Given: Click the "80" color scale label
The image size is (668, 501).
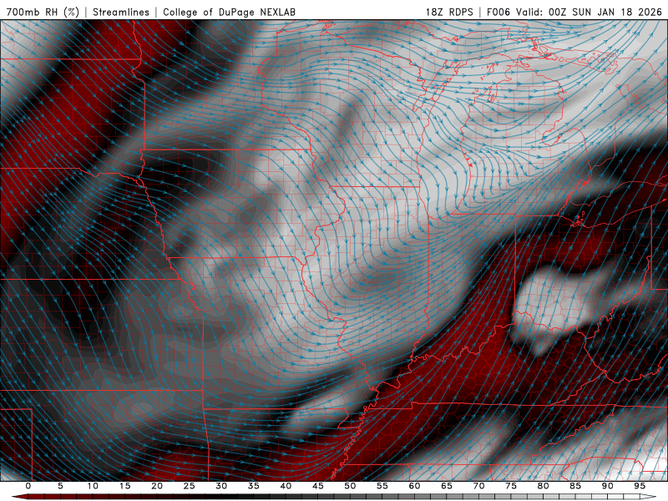Looking at the screenshot, I should click(544, 486).
